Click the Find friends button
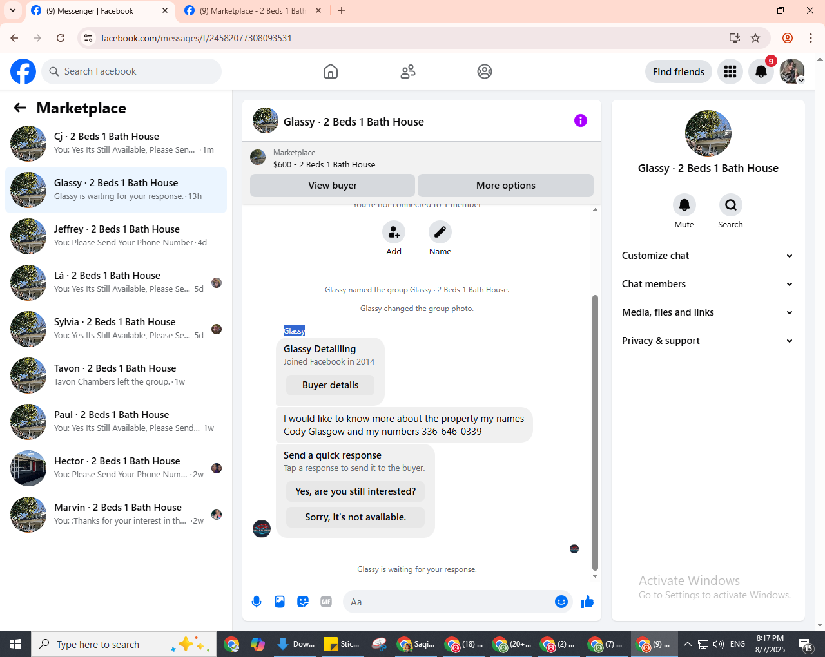This screenshot has width=825, height=657. point(679,71)
